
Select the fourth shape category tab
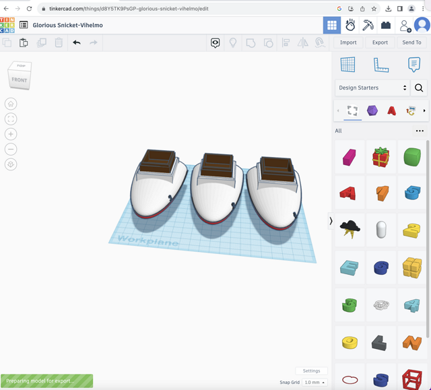point(410,110)
